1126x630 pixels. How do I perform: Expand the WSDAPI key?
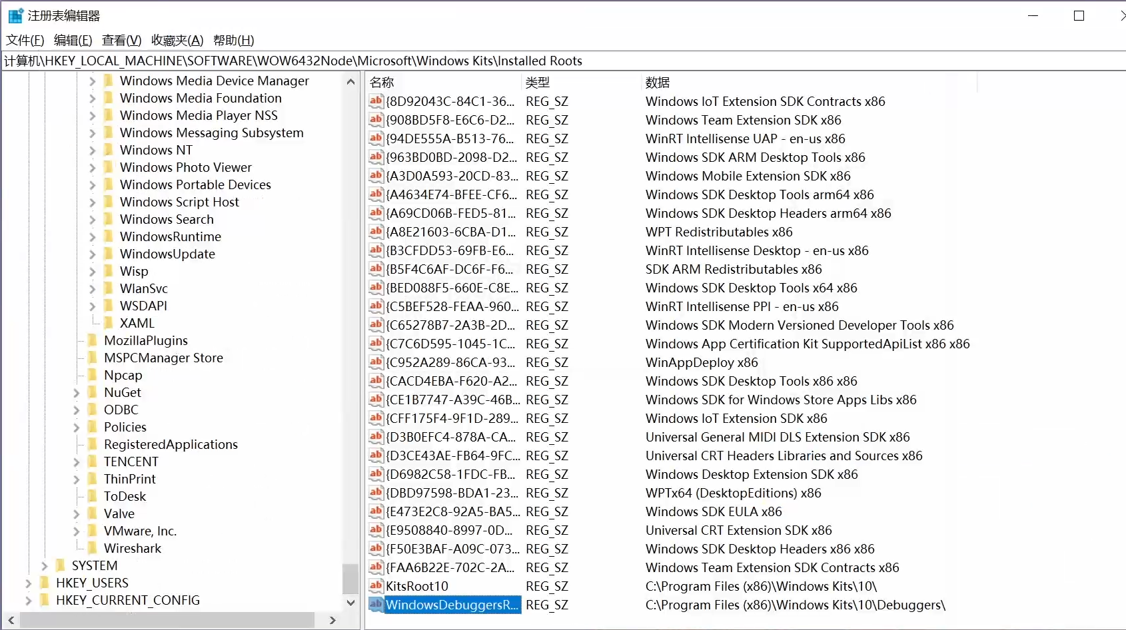[93, 306]
